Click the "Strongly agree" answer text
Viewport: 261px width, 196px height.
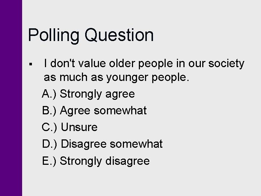click(x=97, y=94)
